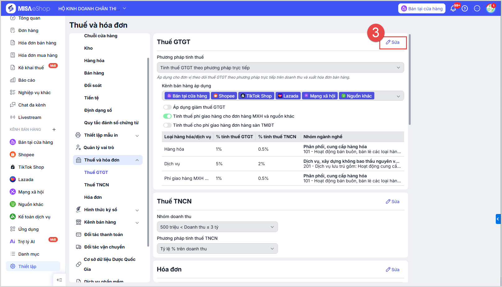Collapse the sidebar with the arrow icon

(x=59, y=280)
